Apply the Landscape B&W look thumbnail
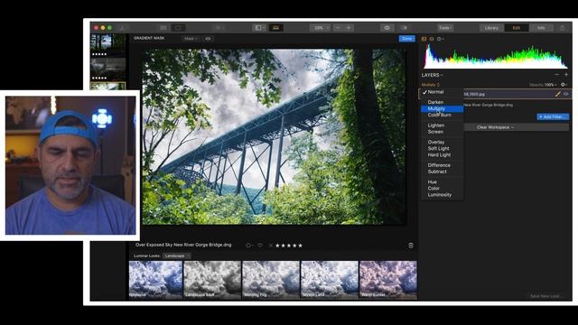This screenshot has height=325, width=578. (x=212, y=280)
